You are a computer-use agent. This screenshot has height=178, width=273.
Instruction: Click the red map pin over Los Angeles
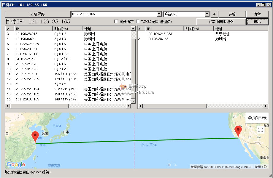(x=238, y=131)
